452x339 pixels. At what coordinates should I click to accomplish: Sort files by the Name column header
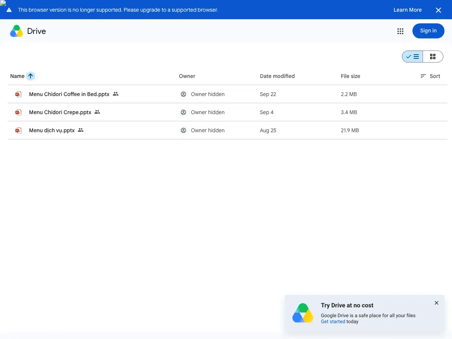coord(17,76)
